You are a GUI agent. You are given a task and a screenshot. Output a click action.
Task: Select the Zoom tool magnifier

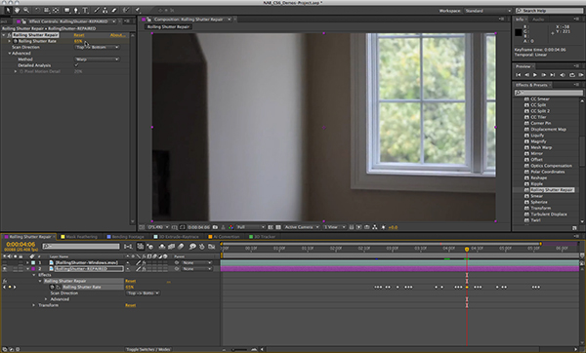pos(26,10)
